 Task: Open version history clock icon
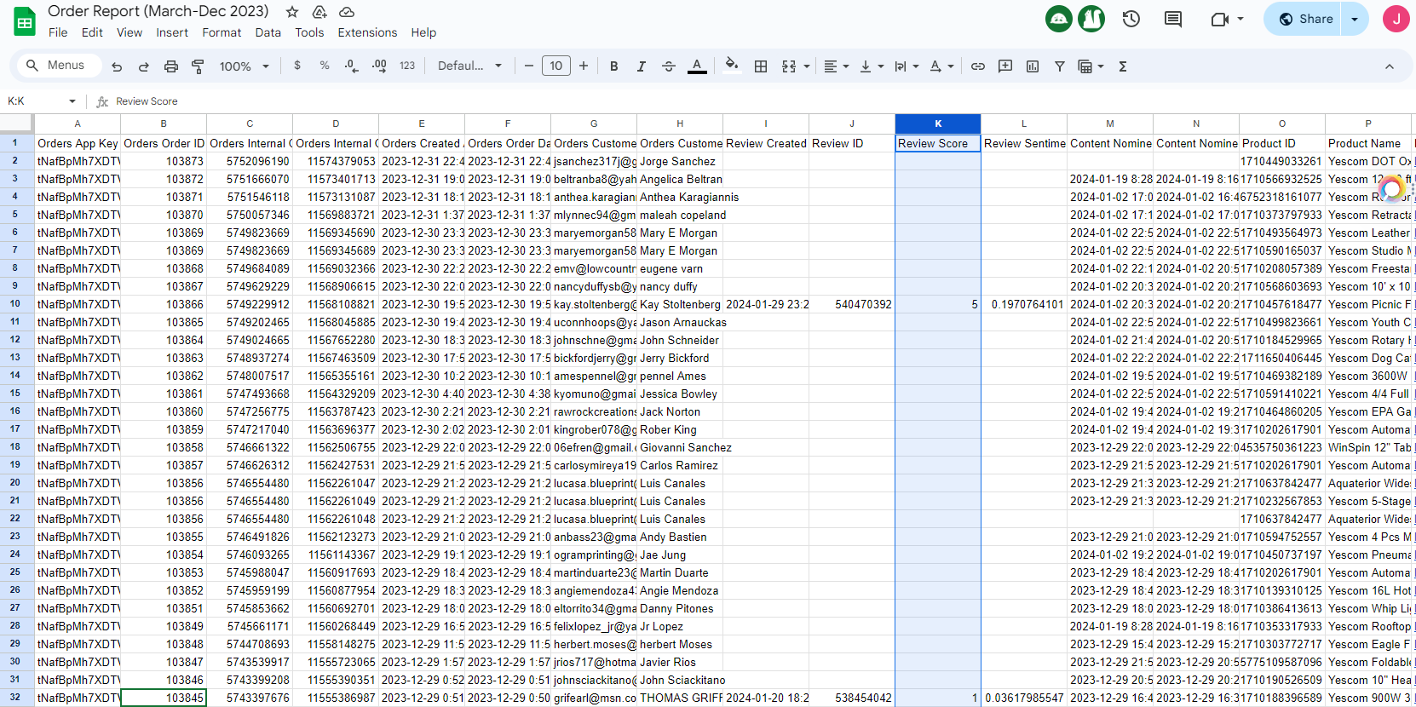pyautogui.click(x=1131, y=19)
